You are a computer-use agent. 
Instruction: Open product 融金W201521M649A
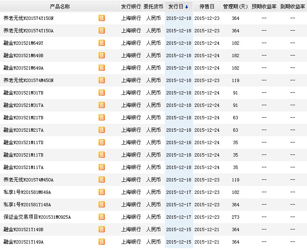pyautogui.click(x=23, y=68)
